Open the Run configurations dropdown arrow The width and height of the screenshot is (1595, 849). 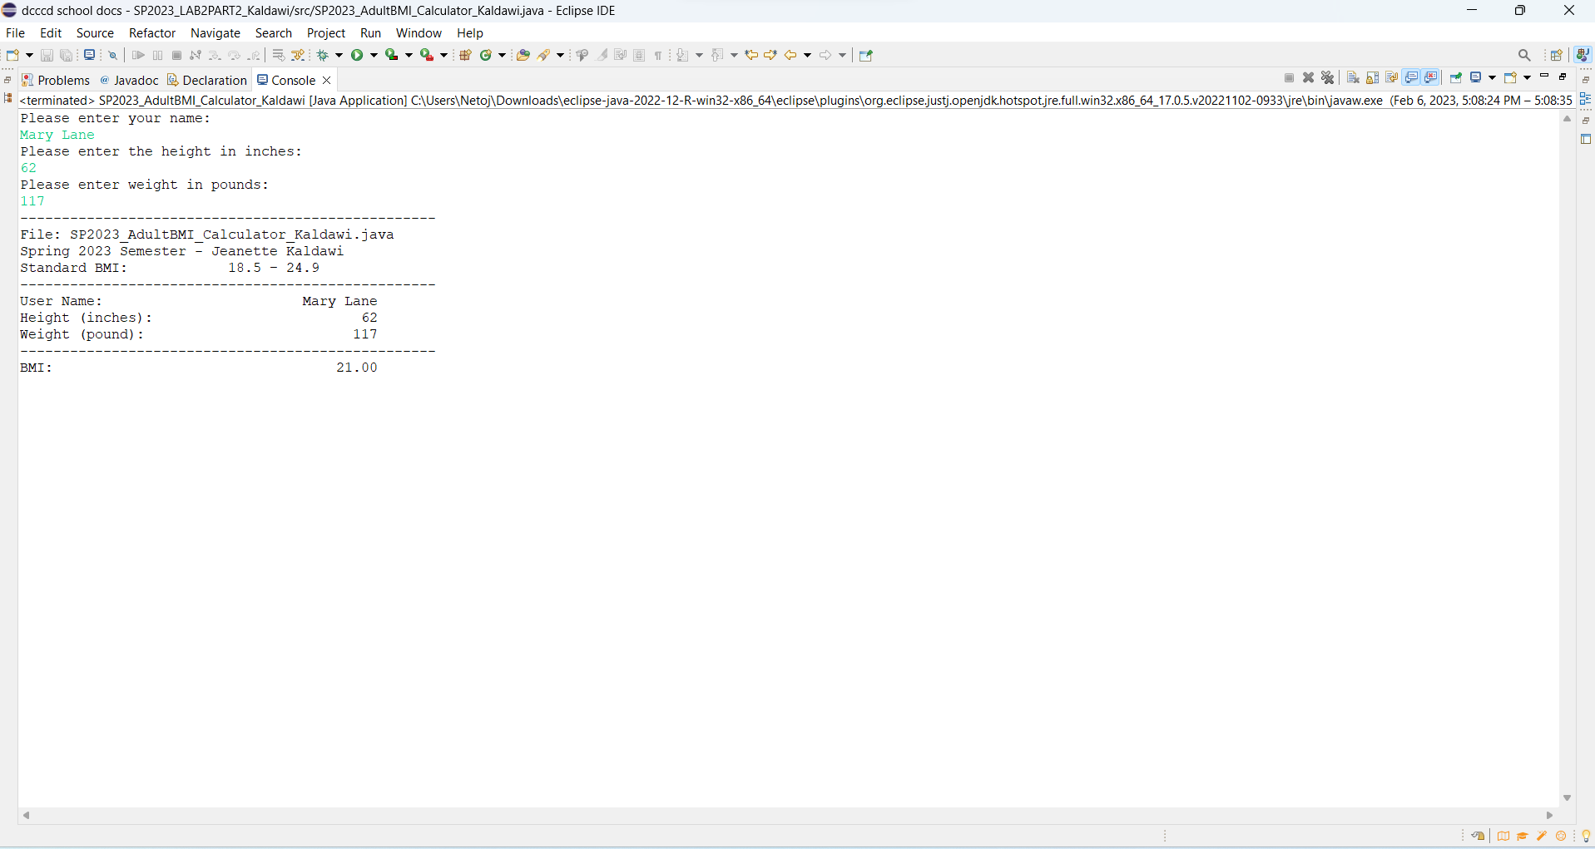coord(373,55)
